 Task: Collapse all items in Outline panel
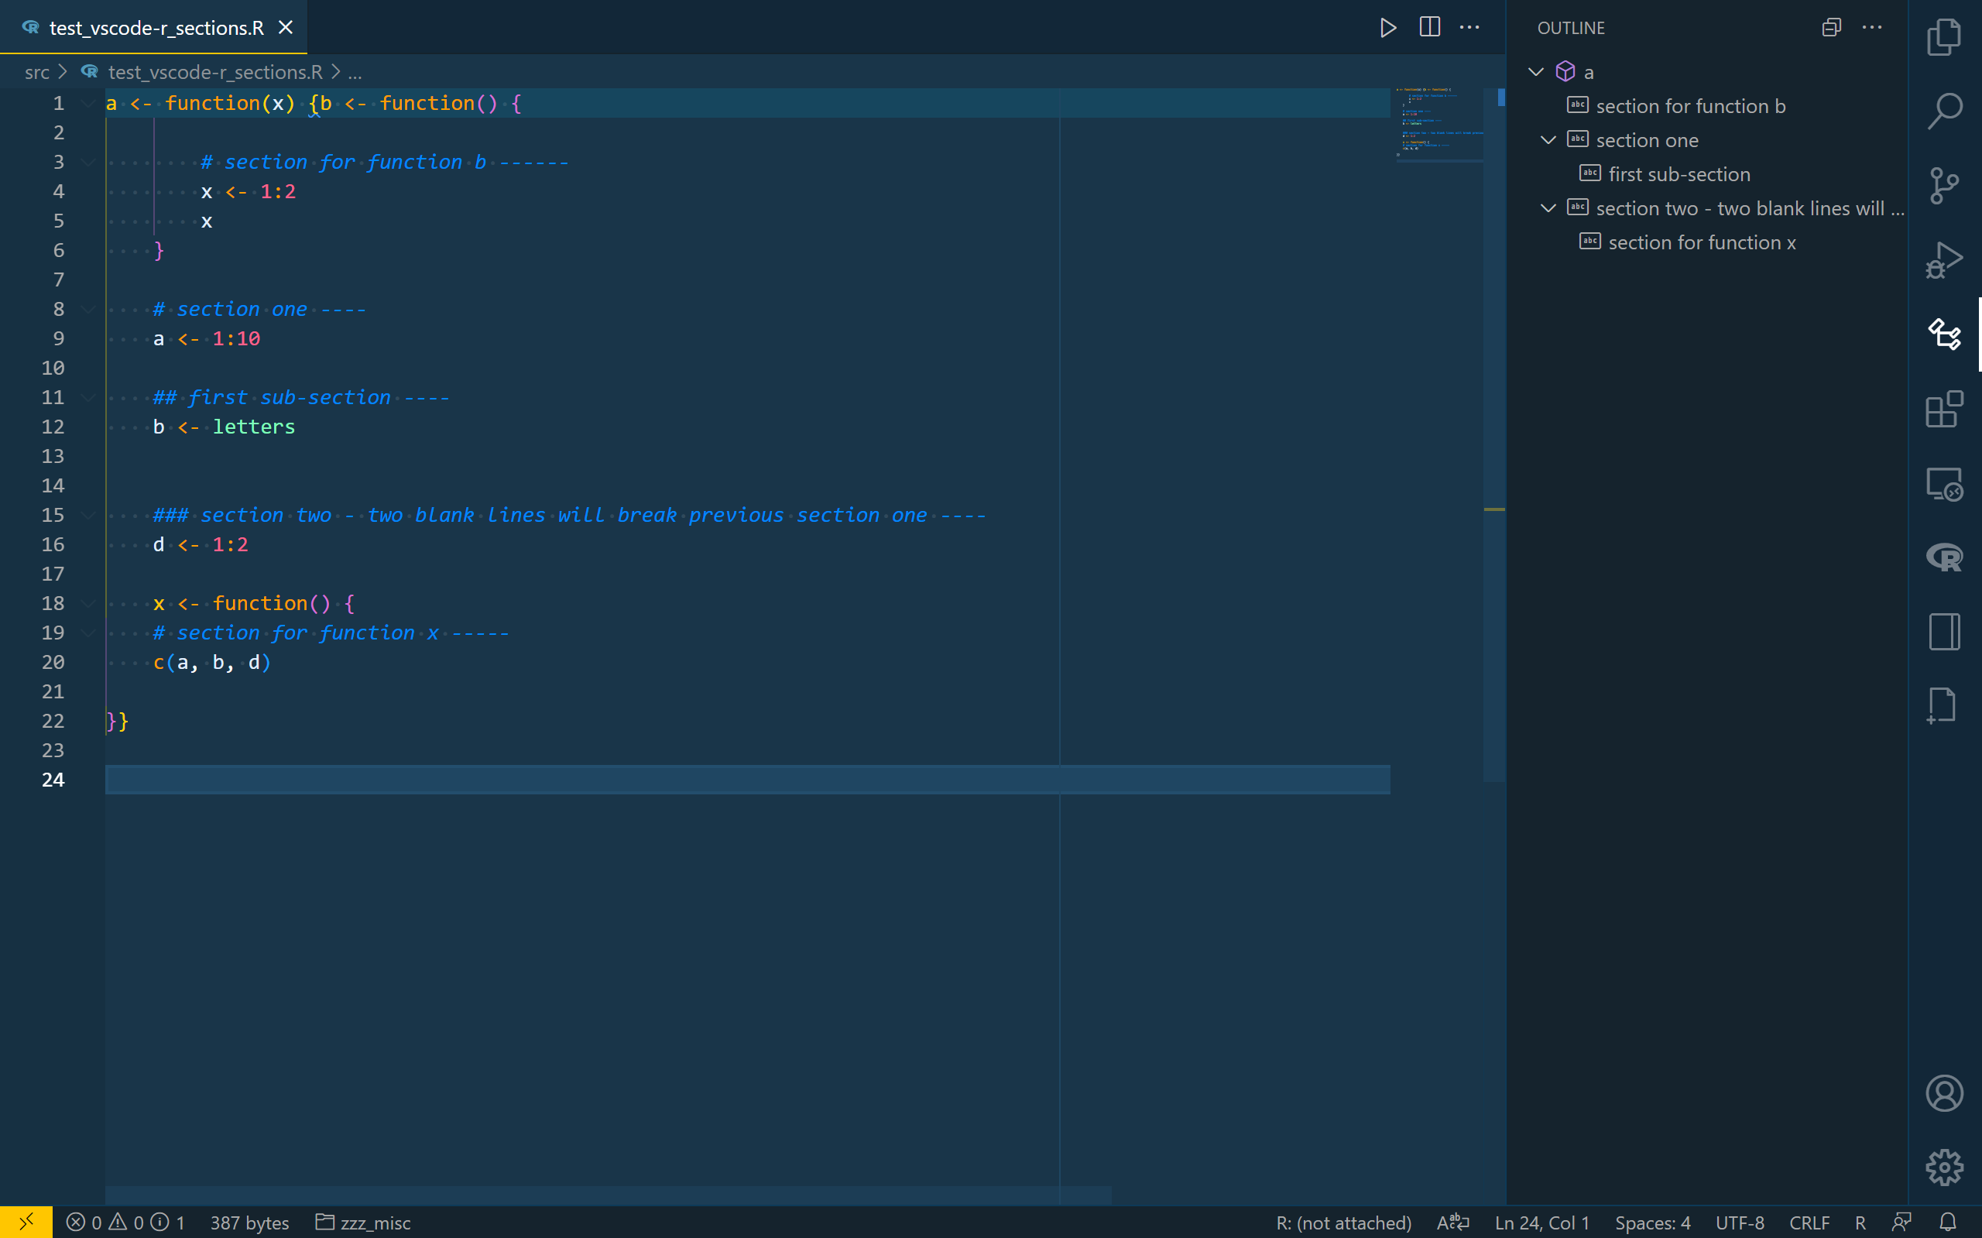[1831, 28]
